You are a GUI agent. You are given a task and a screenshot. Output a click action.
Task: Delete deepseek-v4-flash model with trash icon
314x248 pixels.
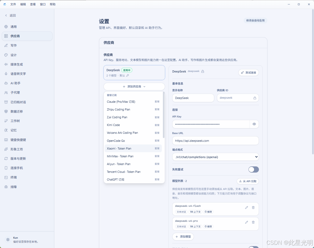pyautogui.click(x=253, y=208)
